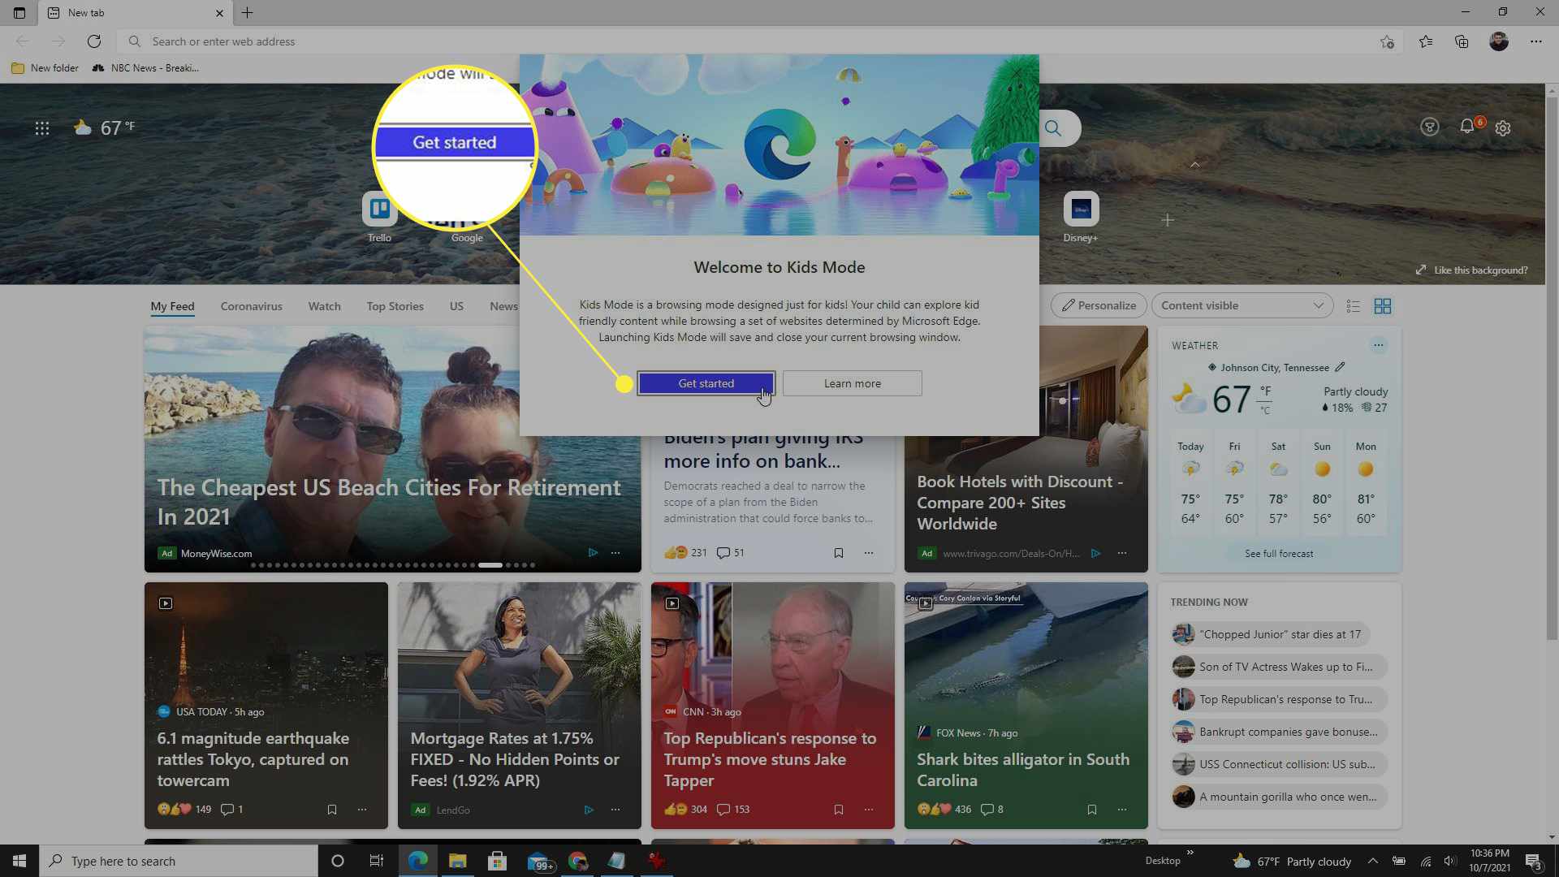Bookmark the Tokyo earthquake story
This screenshot has width=1559, height=877.
332,810
